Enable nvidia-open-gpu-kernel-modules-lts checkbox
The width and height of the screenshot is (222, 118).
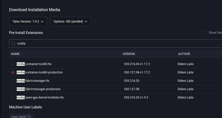click(x=13, y=97)
